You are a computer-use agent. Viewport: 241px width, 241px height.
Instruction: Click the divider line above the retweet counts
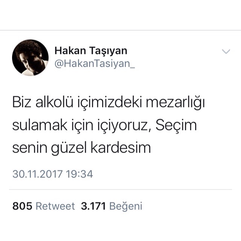pyautogui.click(x=120, y=189)
